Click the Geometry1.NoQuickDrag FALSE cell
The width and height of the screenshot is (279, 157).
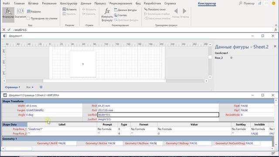(x=253, y=143)
